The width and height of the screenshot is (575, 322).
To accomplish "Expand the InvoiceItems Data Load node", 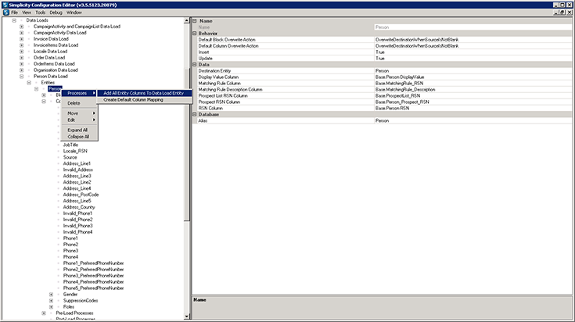I will 22,45.
